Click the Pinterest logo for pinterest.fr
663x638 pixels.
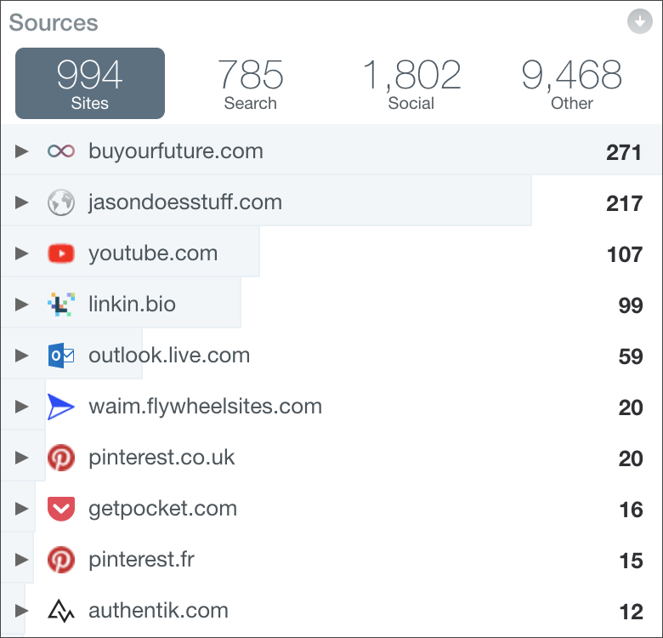61,559
